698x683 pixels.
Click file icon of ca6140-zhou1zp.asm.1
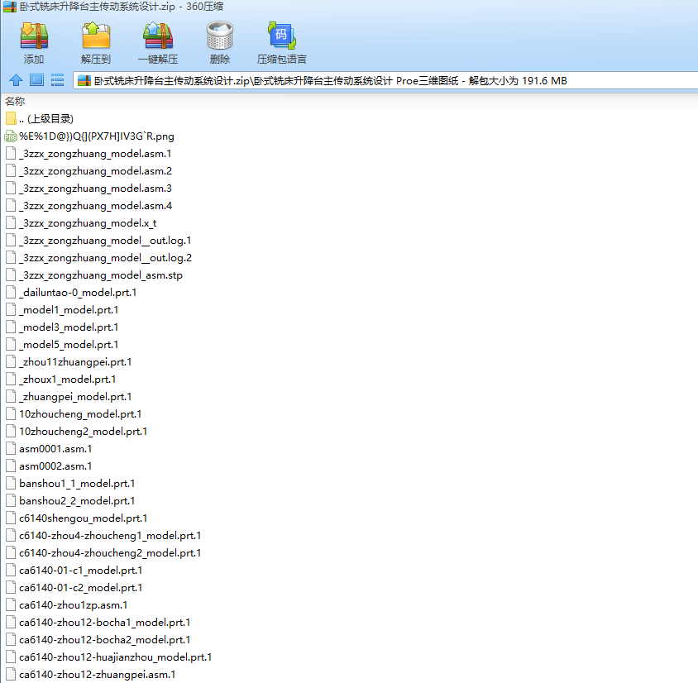point(11,604)
